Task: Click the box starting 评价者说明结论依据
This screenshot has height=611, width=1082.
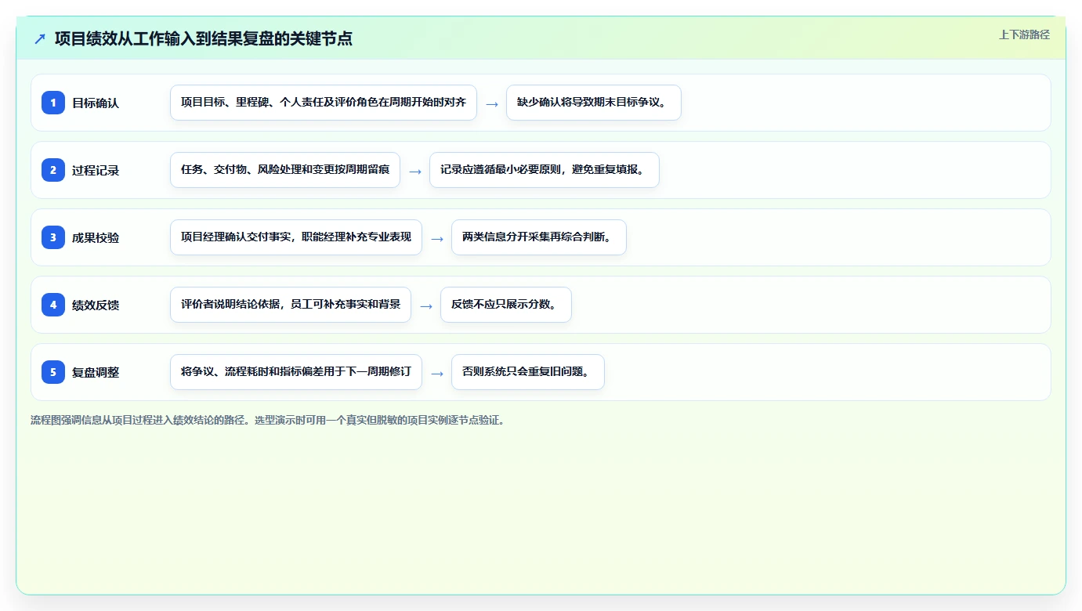Action: 291,305
